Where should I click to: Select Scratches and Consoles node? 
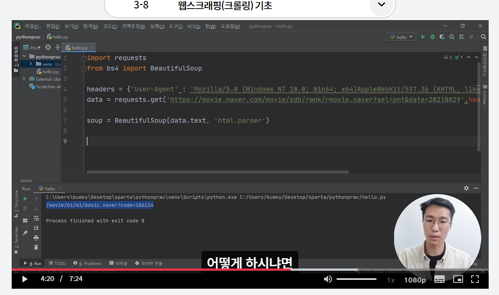(45, 86)
